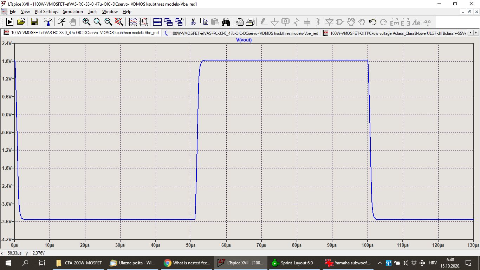
Task: Click the Redo arrow icon
Action: click(383, 22)
